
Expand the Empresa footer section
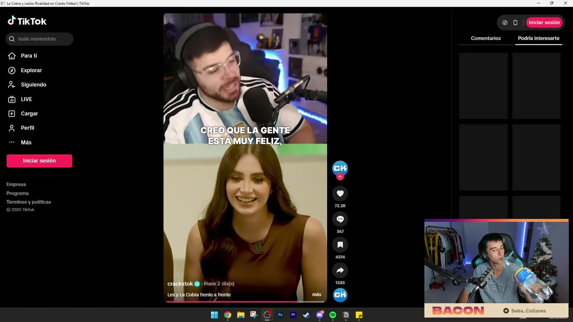[x=16, y=184]
